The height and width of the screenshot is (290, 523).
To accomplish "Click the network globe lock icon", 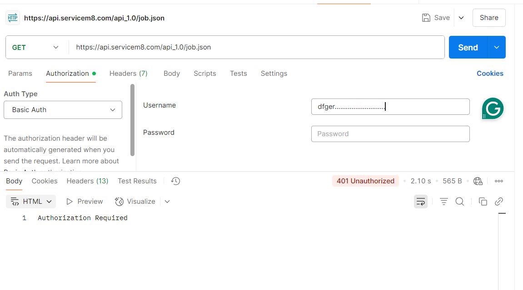I will 478,181.
